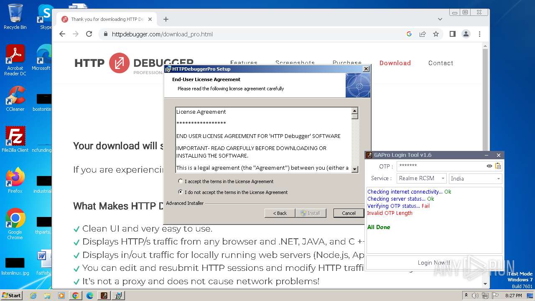Click Internet Explorer taskbar icon
Image resolution: width=535 pixels, height=301 pixels.
[x=33, y=296]
